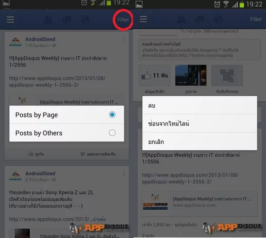The image size is (266, 238).
Task: Choose ซ่อนจากไทม์ไลน์ from popup menu
Action: pyautogui.click(x=200, y=123)
